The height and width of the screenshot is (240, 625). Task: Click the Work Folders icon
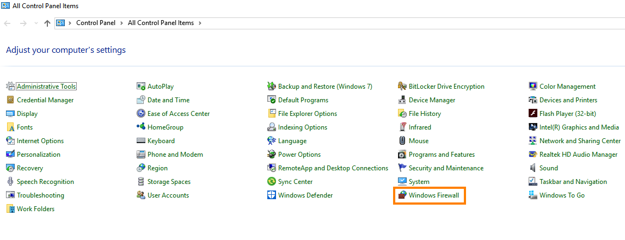click(x=10, y=208)
